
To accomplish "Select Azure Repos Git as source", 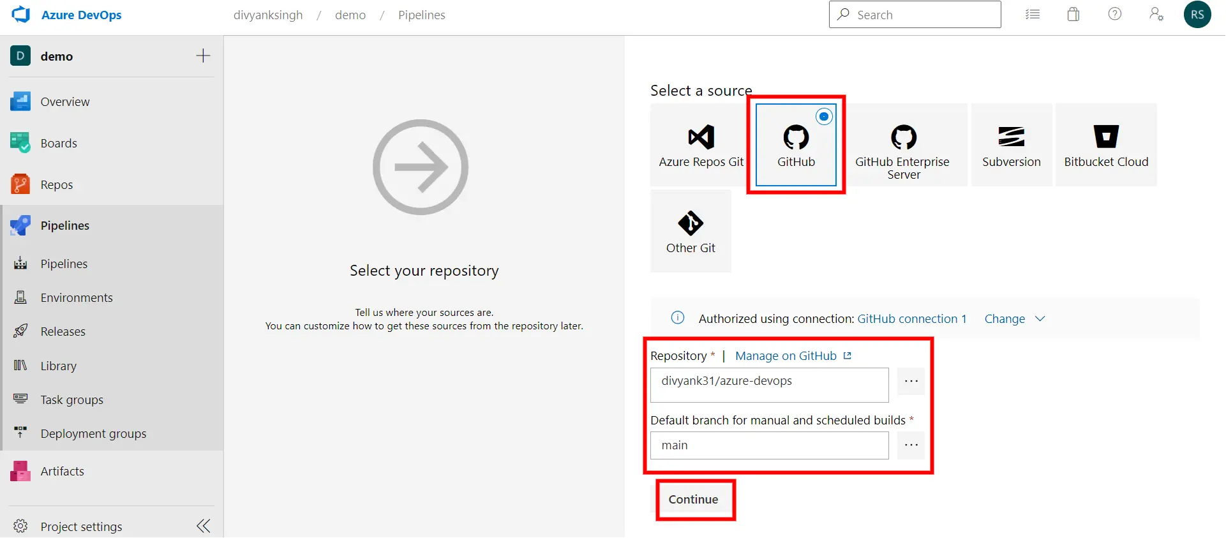I will [700, 146].
